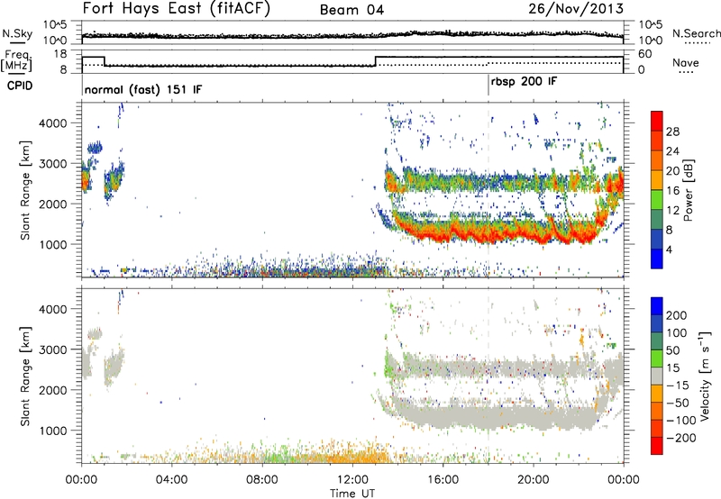Viewport: 721px width, 499px height.
Task: Select the "normal (fast) 151 IF" mode label
Action: [x=143, y=89]
